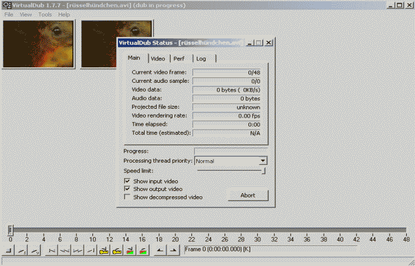Click the input video preview thumbnail
Image resolution: width=415 pixels, height=266 pixels.
[x=39, y=44]
